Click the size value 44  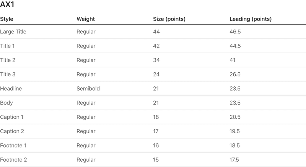pyautogui.click(x=156, y=32)
